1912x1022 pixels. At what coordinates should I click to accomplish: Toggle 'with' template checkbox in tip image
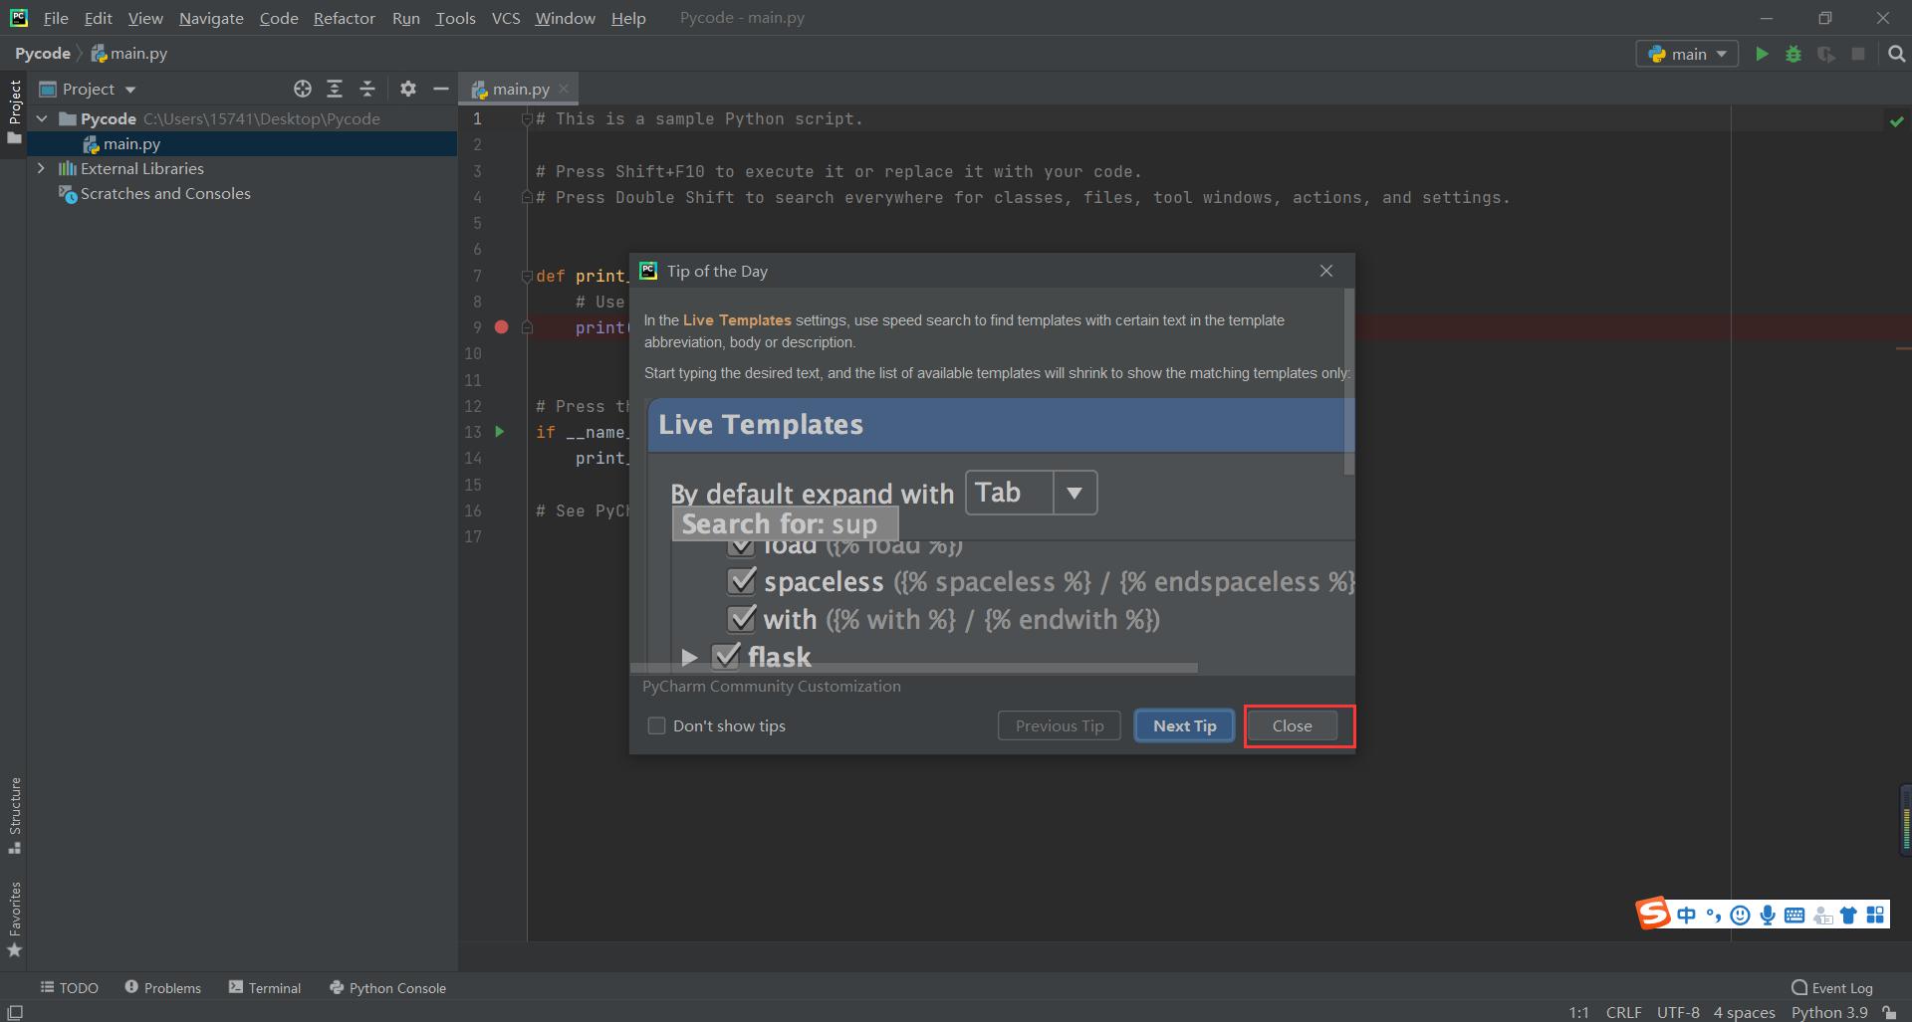(742, 619)
